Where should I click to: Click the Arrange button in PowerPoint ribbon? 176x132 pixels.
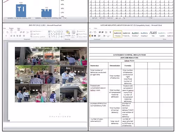point(68,33)
